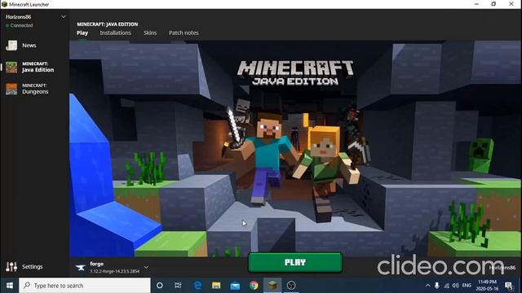Switch to the Play tab
The height and width of the screenshot is (293, 522).
pyautogui.click(x=82, y=33)
